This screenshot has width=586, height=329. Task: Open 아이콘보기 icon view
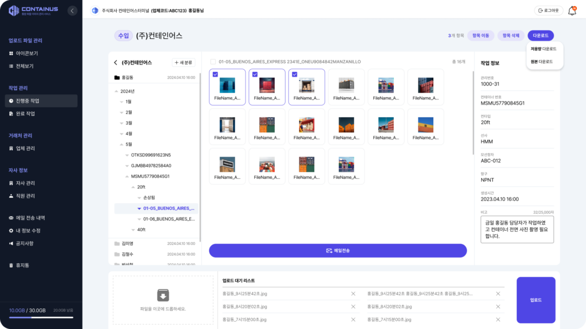pyautogui.click(x=26, y=53)
